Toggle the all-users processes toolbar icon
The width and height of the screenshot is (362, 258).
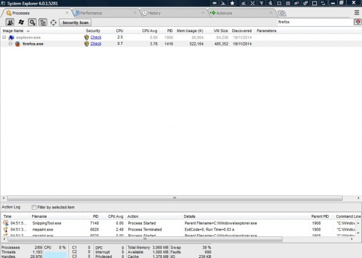pyautogui.click(x=10, y=22)
